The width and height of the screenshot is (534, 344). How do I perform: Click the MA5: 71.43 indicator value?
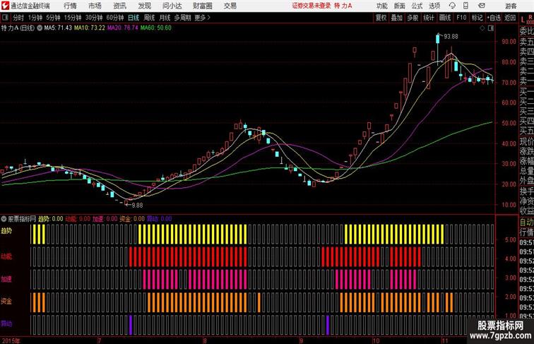tap(58, 28)
